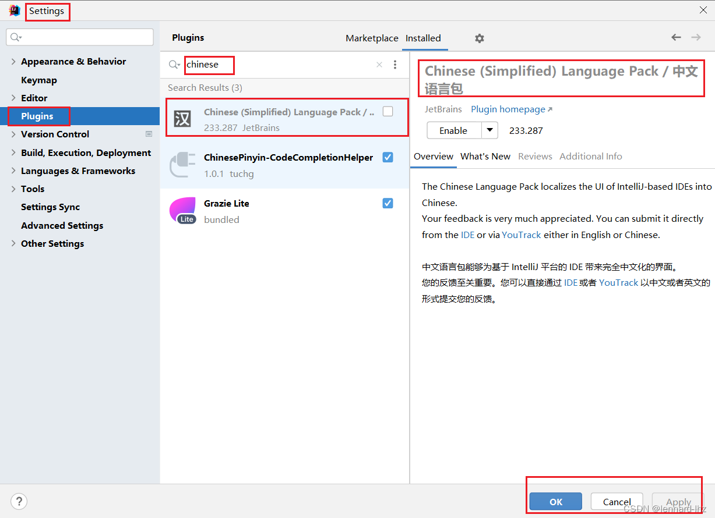Uncheck ChinesePinyin-CodeCompletionHelper checkbox

click(388, 157)
